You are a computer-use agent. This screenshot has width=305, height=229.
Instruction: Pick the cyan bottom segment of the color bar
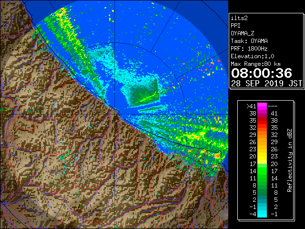coord(262,214)
